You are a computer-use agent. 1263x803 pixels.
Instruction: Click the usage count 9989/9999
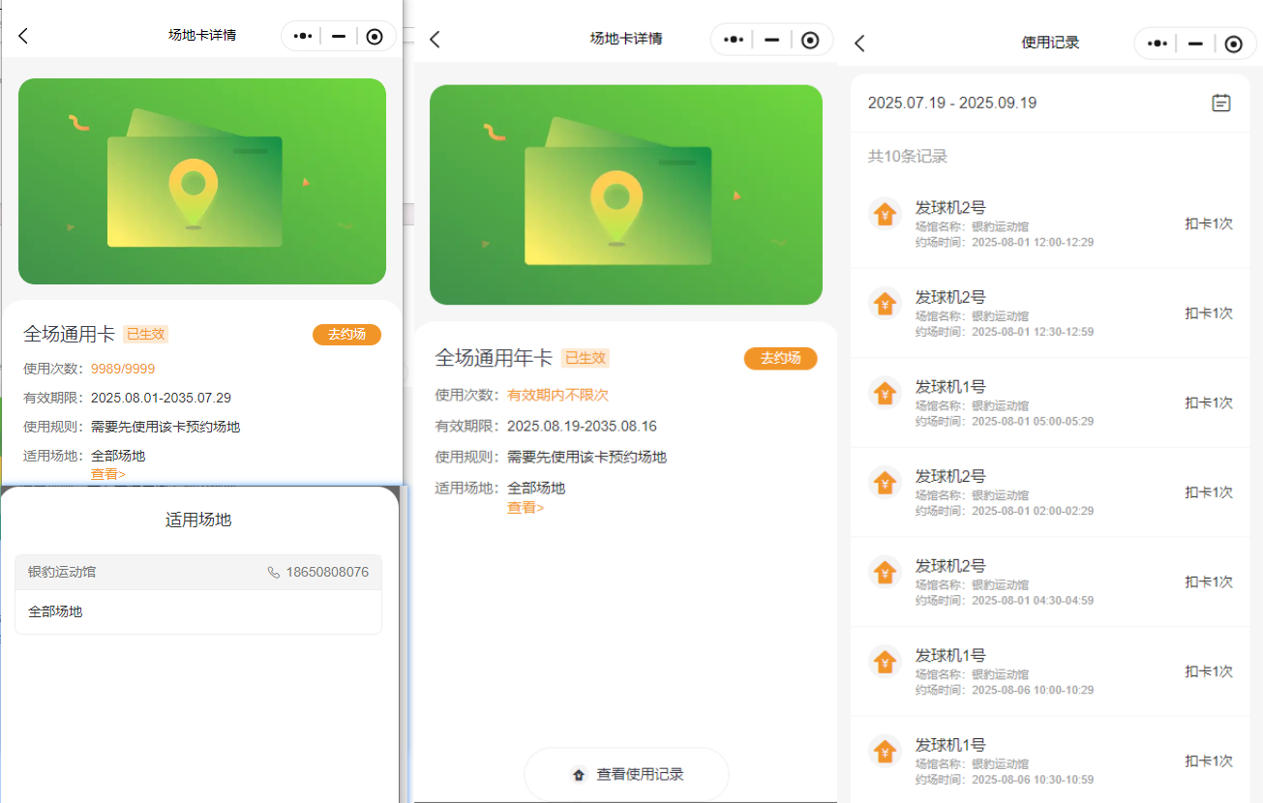click(x=123, y=369)
